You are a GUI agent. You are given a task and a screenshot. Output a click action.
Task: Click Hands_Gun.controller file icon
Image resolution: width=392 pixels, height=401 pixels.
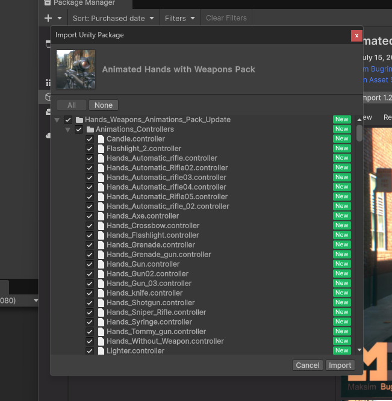(x=101, y=264)
